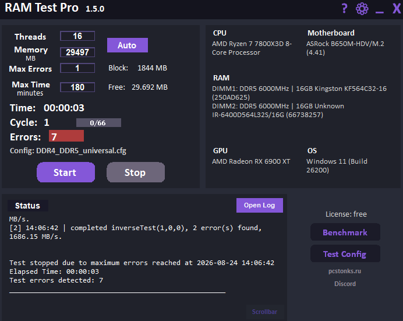The width and height of the screenshot is (403, 321).
Task: Click the Memory MB input field
Action: (77, 52)
